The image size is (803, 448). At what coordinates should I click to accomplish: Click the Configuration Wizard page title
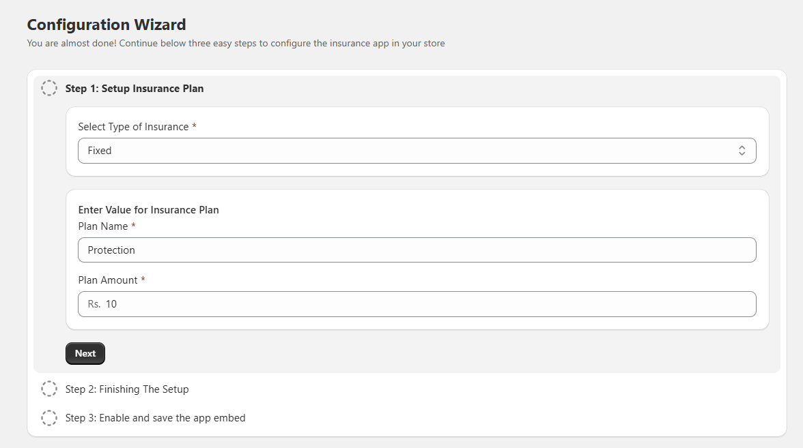[x=106, y=25]
